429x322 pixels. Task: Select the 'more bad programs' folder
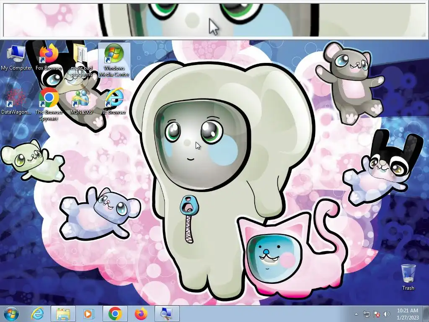pos(82,60)
